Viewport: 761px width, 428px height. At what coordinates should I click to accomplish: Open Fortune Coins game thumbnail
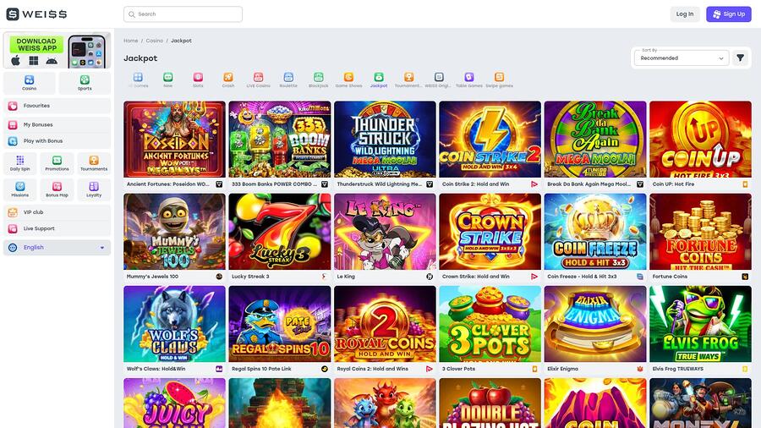(700, 232)
